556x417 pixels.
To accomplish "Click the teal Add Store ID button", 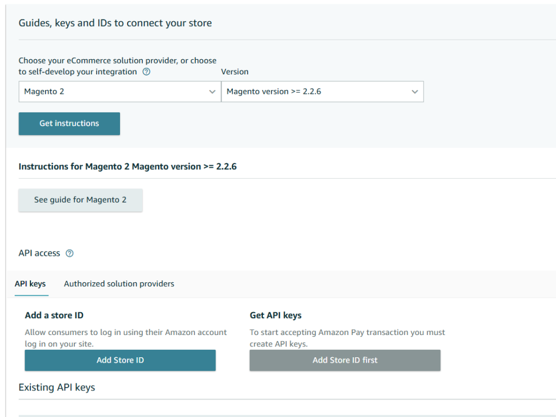I will pos(120,360).
